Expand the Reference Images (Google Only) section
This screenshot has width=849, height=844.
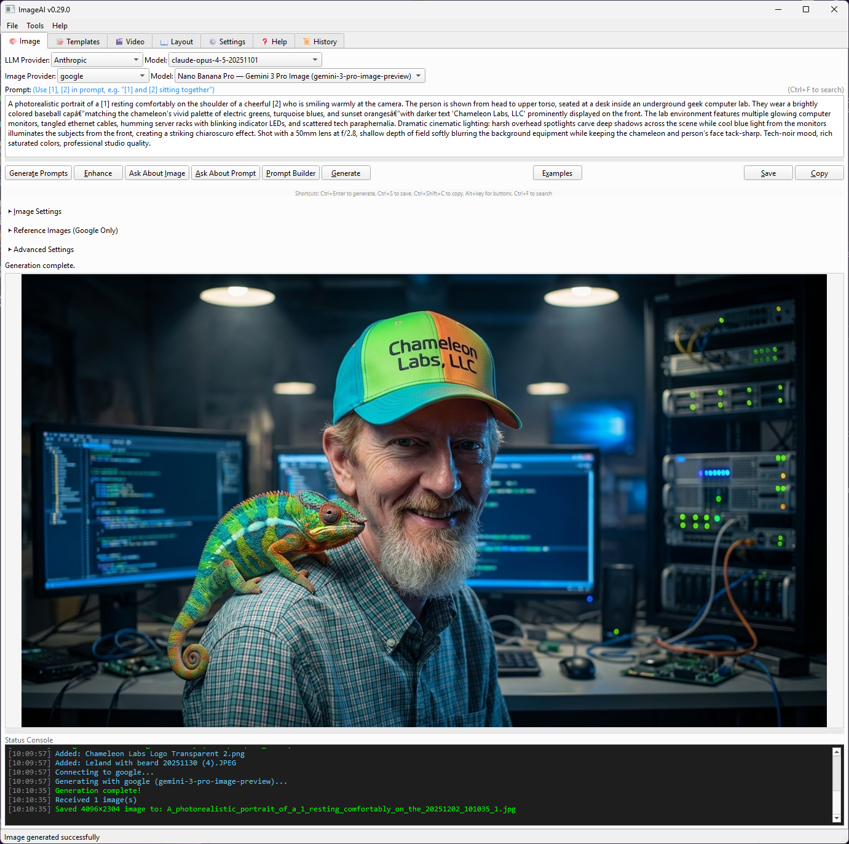pyautogui.click(x=63, y=230)
